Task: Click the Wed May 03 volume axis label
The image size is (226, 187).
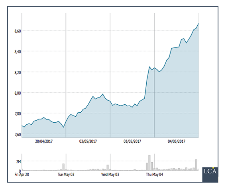Action: pyautogui.click(x=110, y=175)
